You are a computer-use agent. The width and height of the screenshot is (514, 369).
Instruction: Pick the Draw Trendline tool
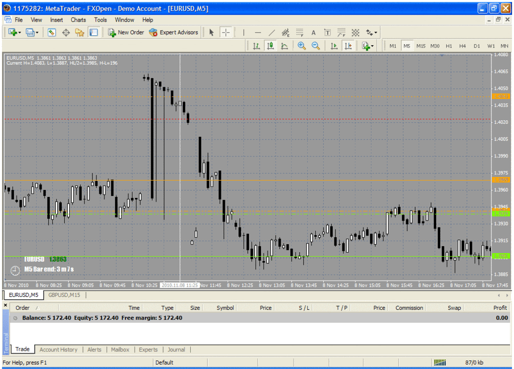(x=272, y=33)
